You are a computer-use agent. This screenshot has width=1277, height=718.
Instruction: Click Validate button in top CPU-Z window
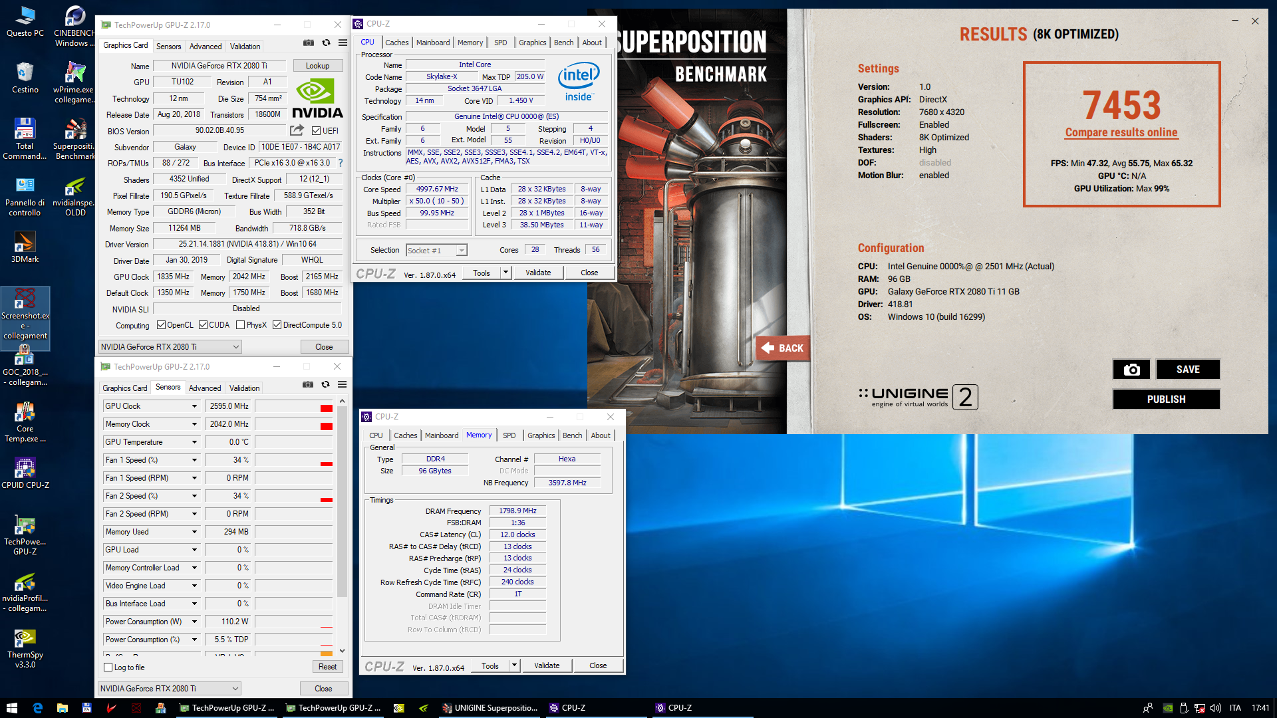click(538, 273)
